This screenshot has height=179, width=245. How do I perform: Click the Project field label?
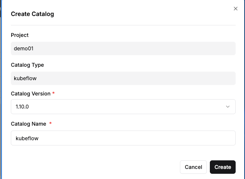(x=20, y=35)
